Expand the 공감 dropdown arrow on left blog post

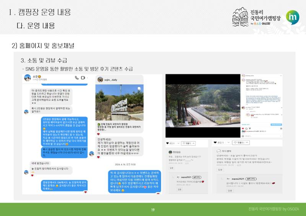[178, 143]
